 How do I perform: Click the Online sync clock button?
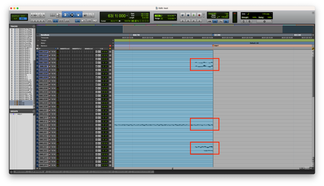[x=183, y=15]
